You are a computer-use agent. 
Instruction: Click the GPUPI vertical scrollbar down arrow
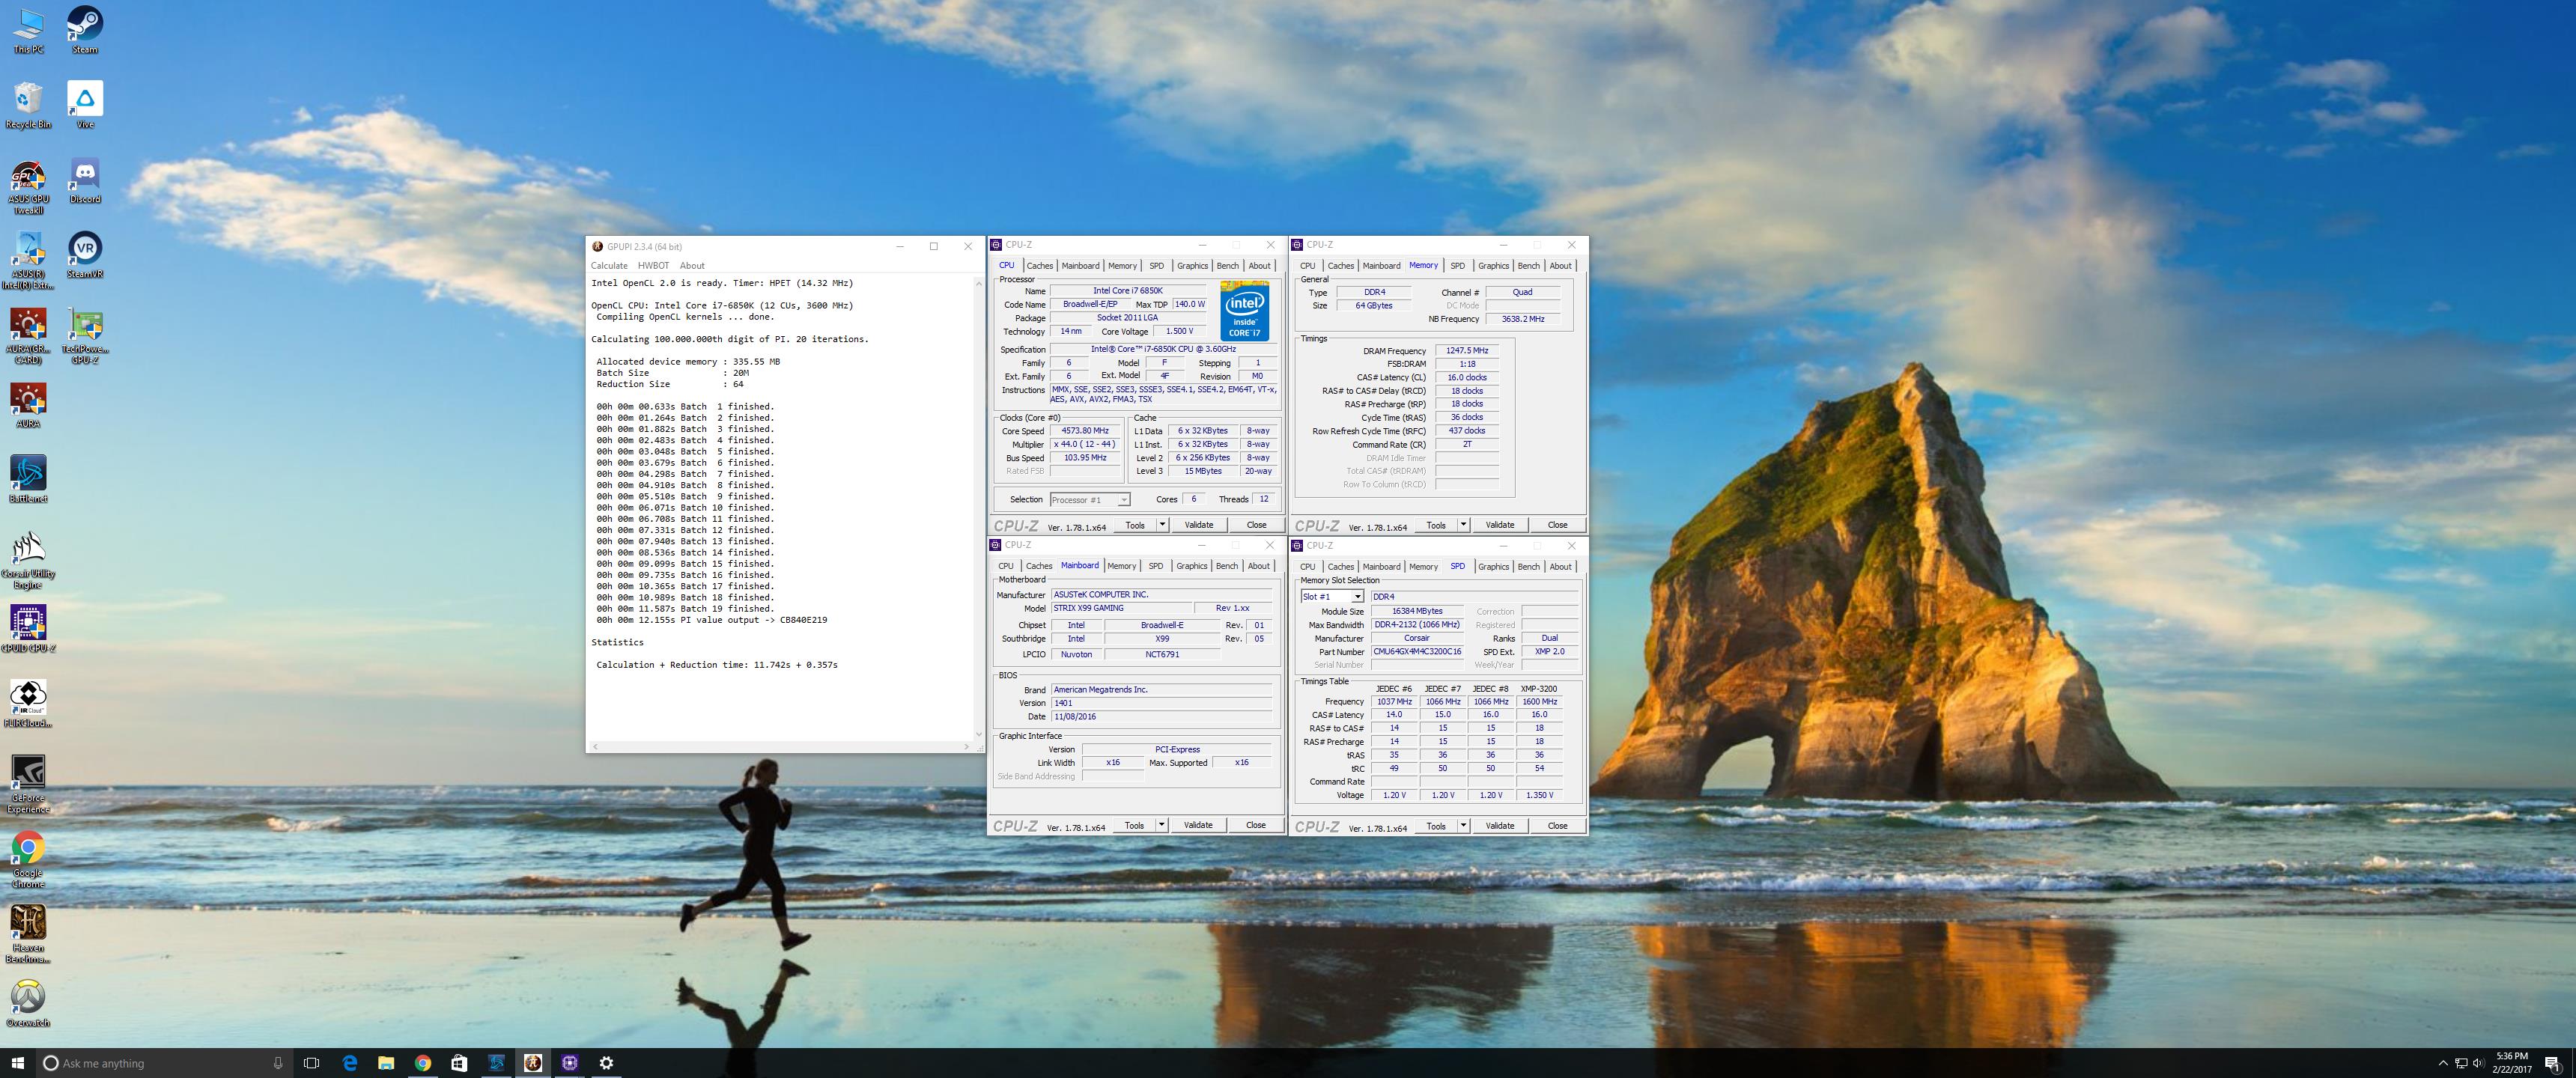click(x=979, y=734)
